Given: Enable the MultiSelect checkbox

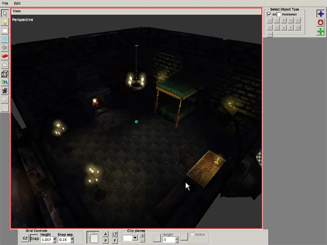Looking at the screenshot, I should (x=279, y=14).
